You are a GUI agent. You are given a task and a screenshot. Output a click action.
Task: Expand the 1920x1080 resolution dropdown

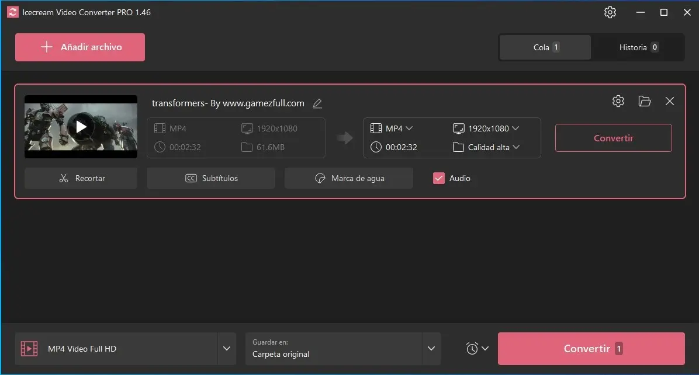pyautogui.click(x=486, y=128)
